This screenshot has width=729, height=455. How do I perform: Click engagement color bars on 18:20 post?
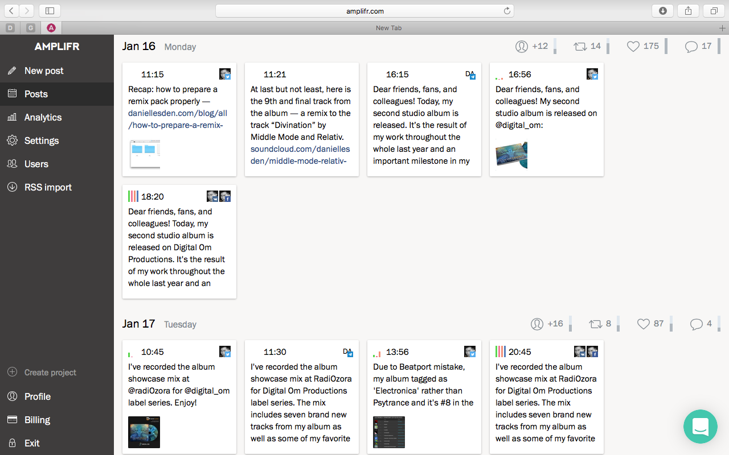(x=133, y=196)
